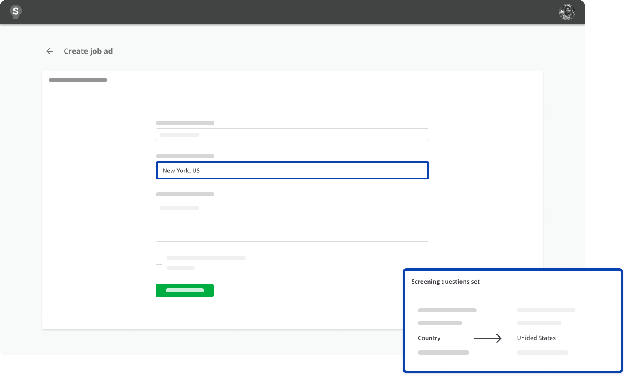Select the Country row label

429,338
